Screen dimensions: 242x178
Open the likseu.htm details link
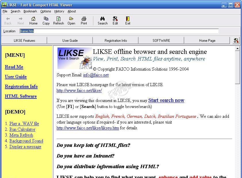click(88, 128)
